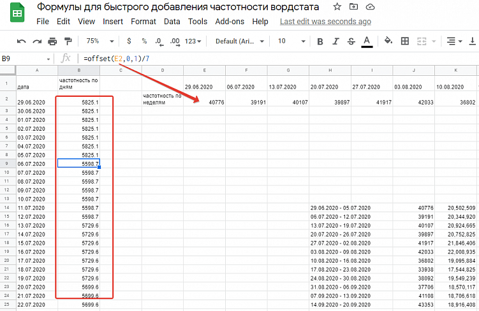Open the Help menu
This screenshot has width=479, height=311.
[x=260, y=22]
